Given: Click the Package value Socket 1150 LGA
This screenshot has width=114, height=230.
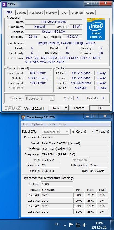Looking at the screenshot, I should click(53, 32).
